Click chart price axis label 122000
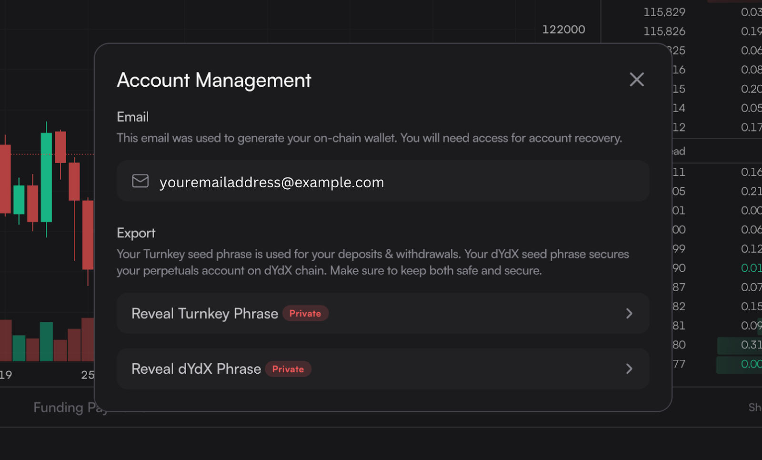 [x=563, y=30]
